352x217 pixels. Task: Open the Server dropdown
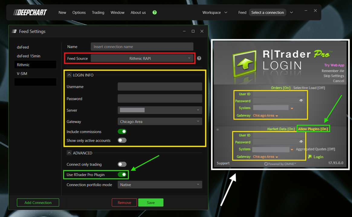(160, 110)
